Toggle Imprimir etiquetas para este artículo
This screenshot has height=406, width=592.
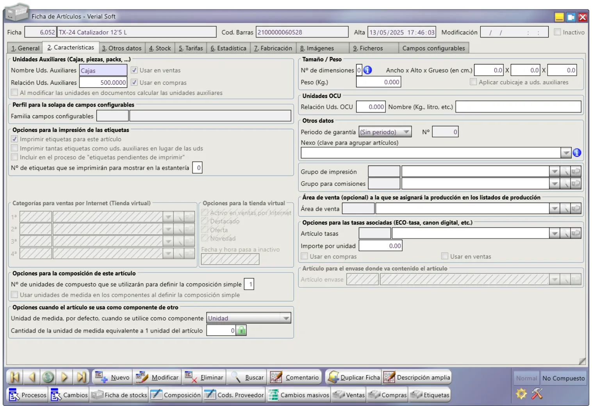(14, 139)
